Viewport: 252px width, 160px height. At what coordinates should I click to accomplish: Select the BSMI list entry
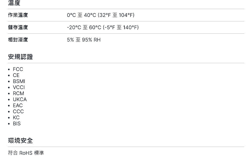pyautogui.click(x=19, y=81)
